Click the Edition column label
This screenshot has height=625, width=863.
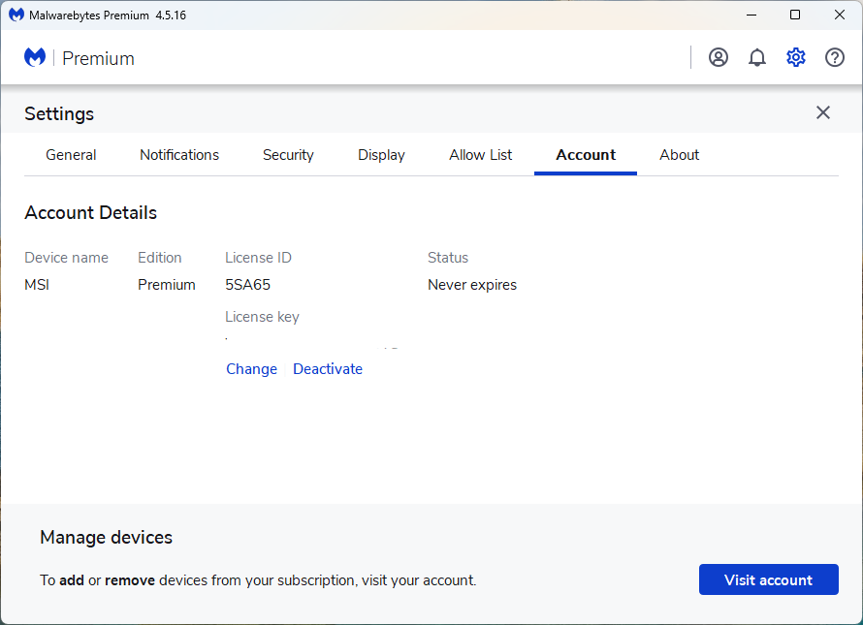pos(160,258)
